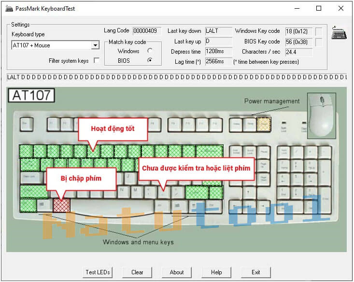
Task: Click the typewriter icon beside Settings
Action: click(339, 33)
